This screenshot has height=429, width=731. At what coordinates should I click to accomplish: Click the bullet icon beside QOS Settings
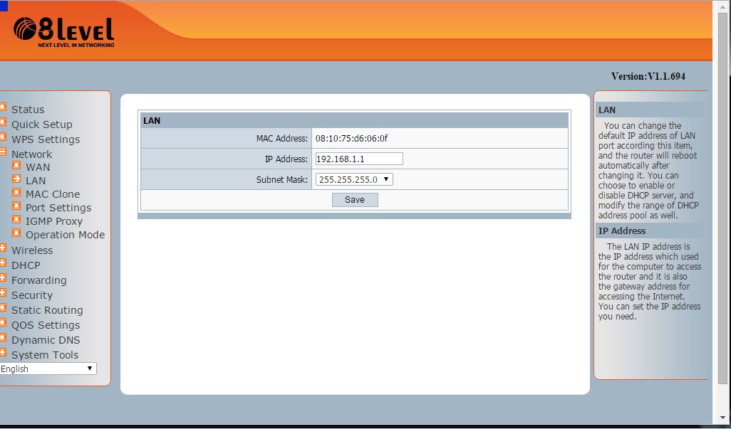[3, 322]
